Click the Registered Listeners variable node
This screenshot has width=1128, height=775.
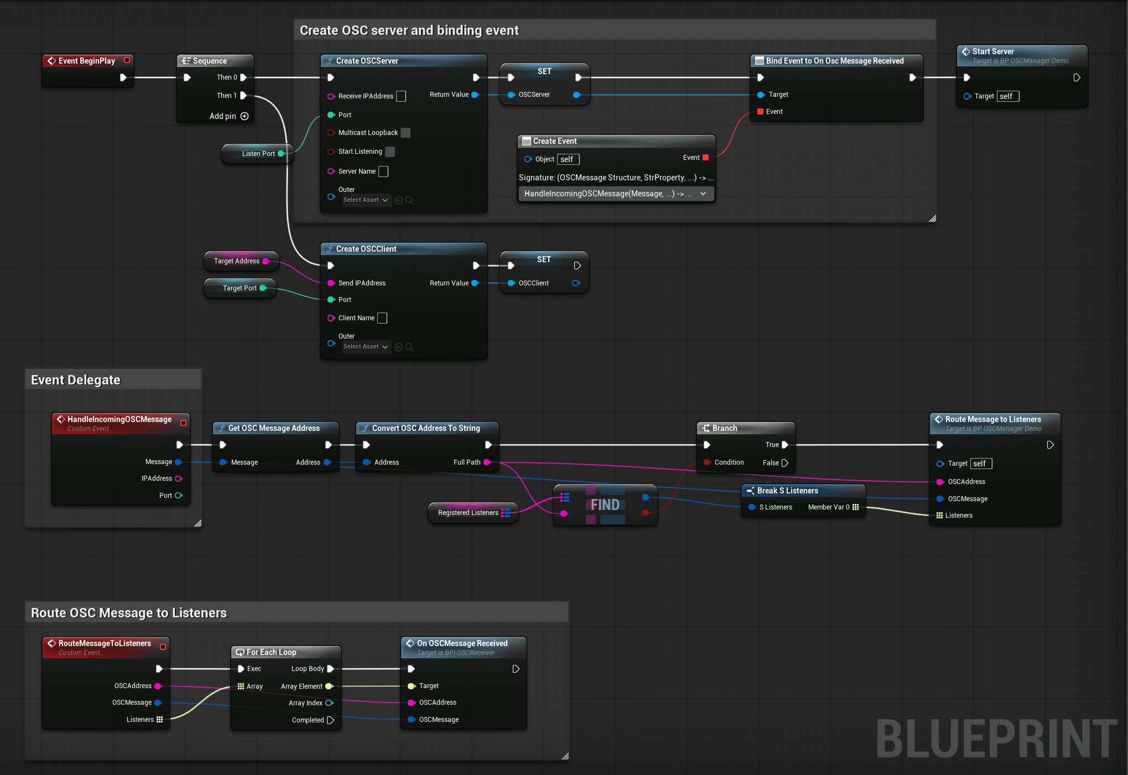467,513
